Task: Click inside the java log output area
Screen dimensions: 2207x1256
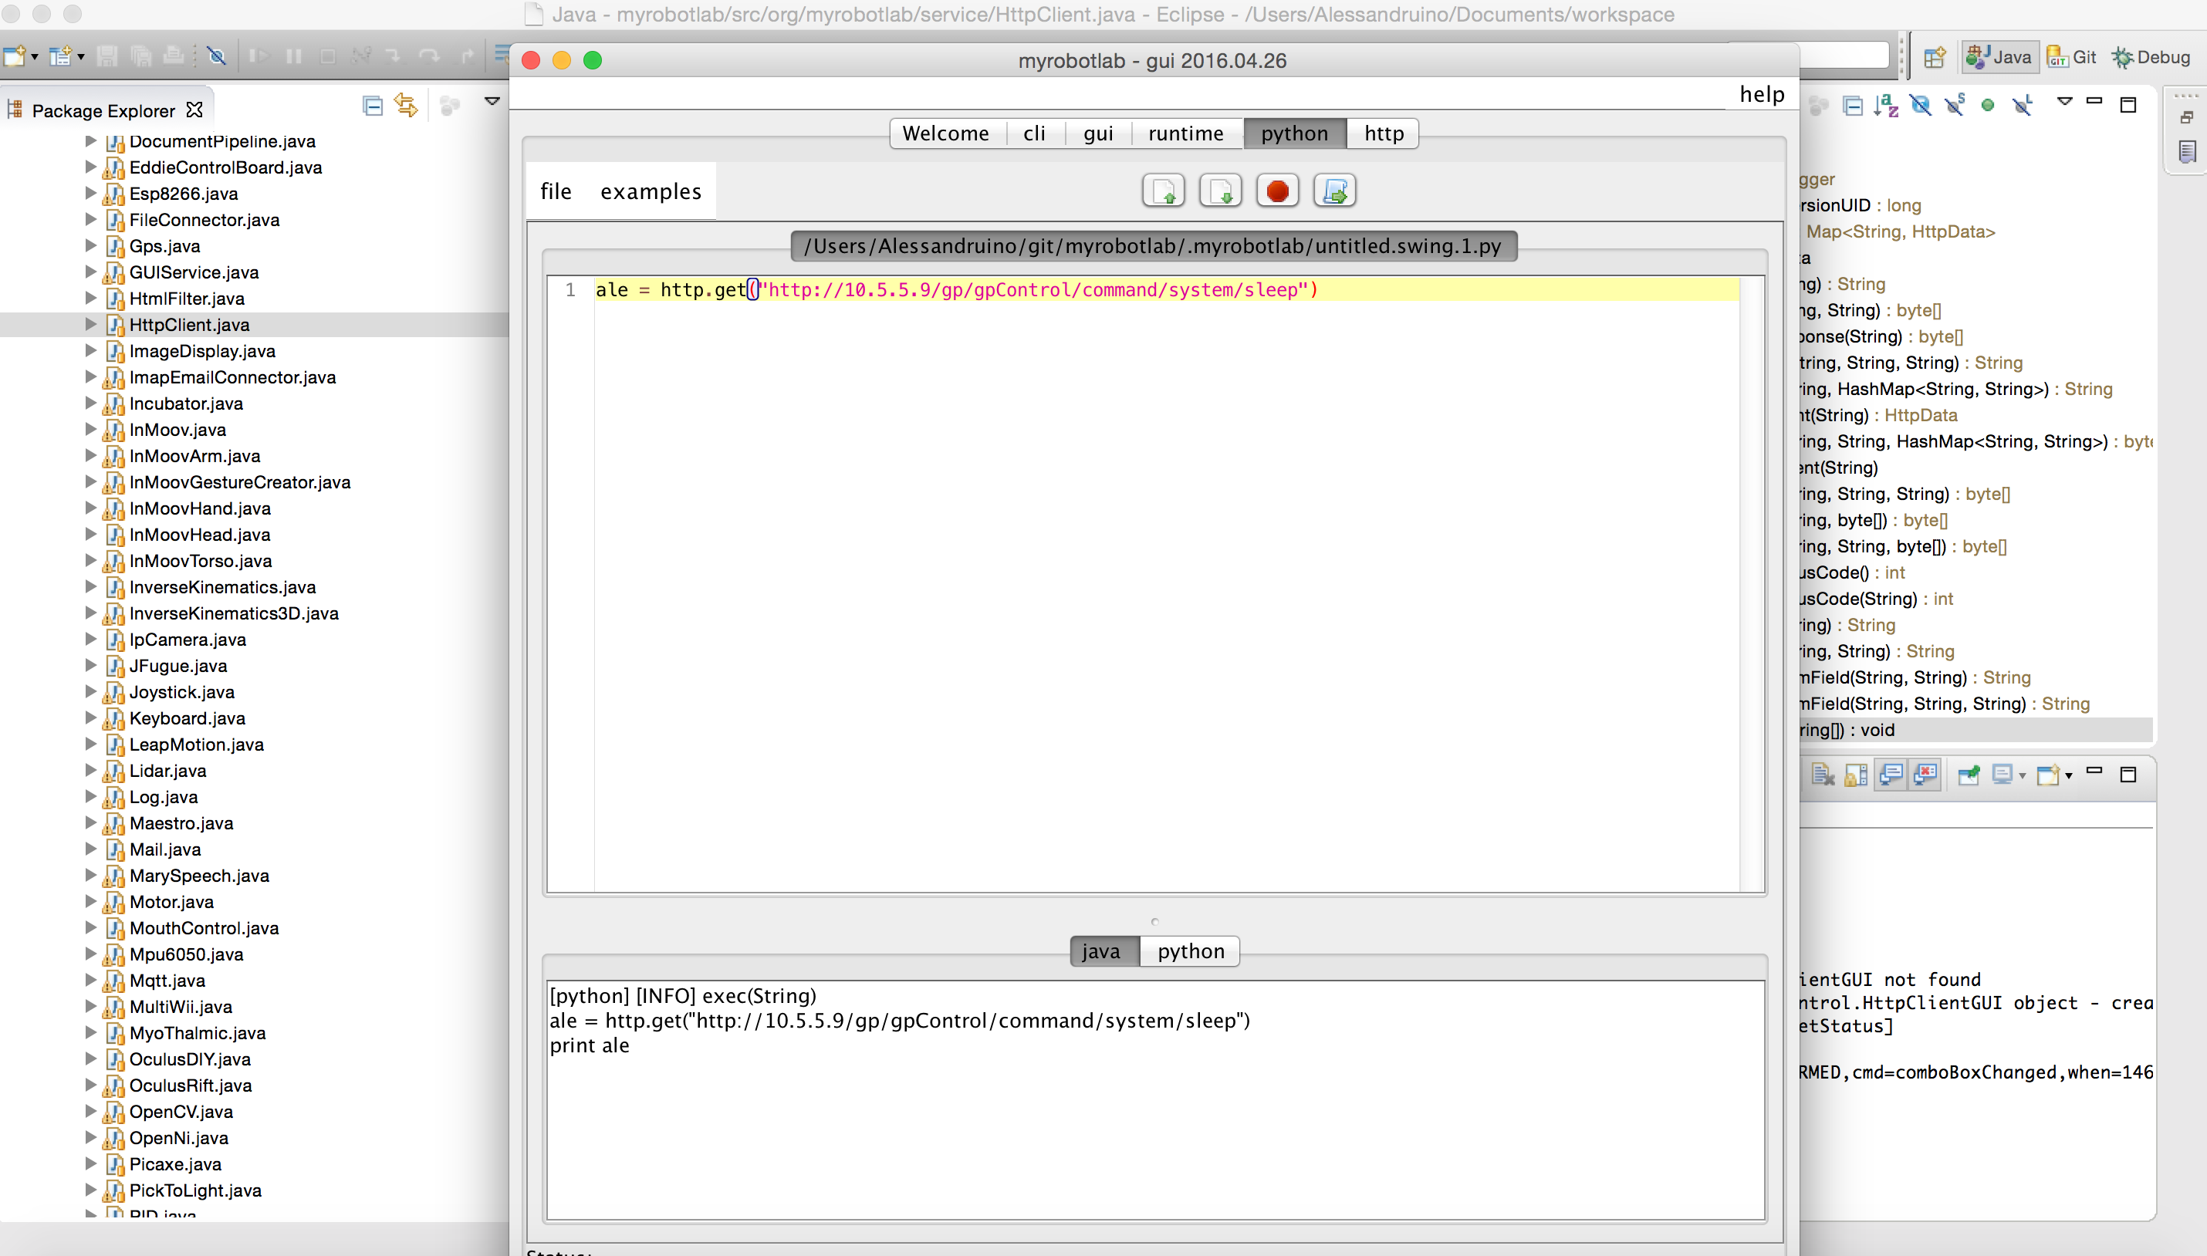Action: (1156, 1100)
